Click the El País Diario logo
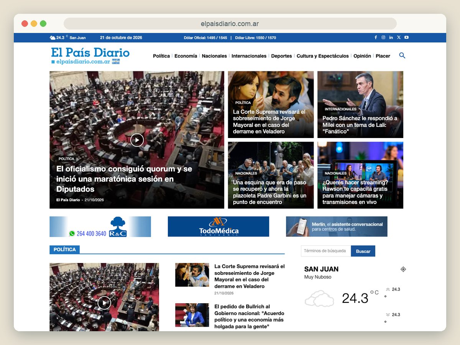 coord(90,56)
